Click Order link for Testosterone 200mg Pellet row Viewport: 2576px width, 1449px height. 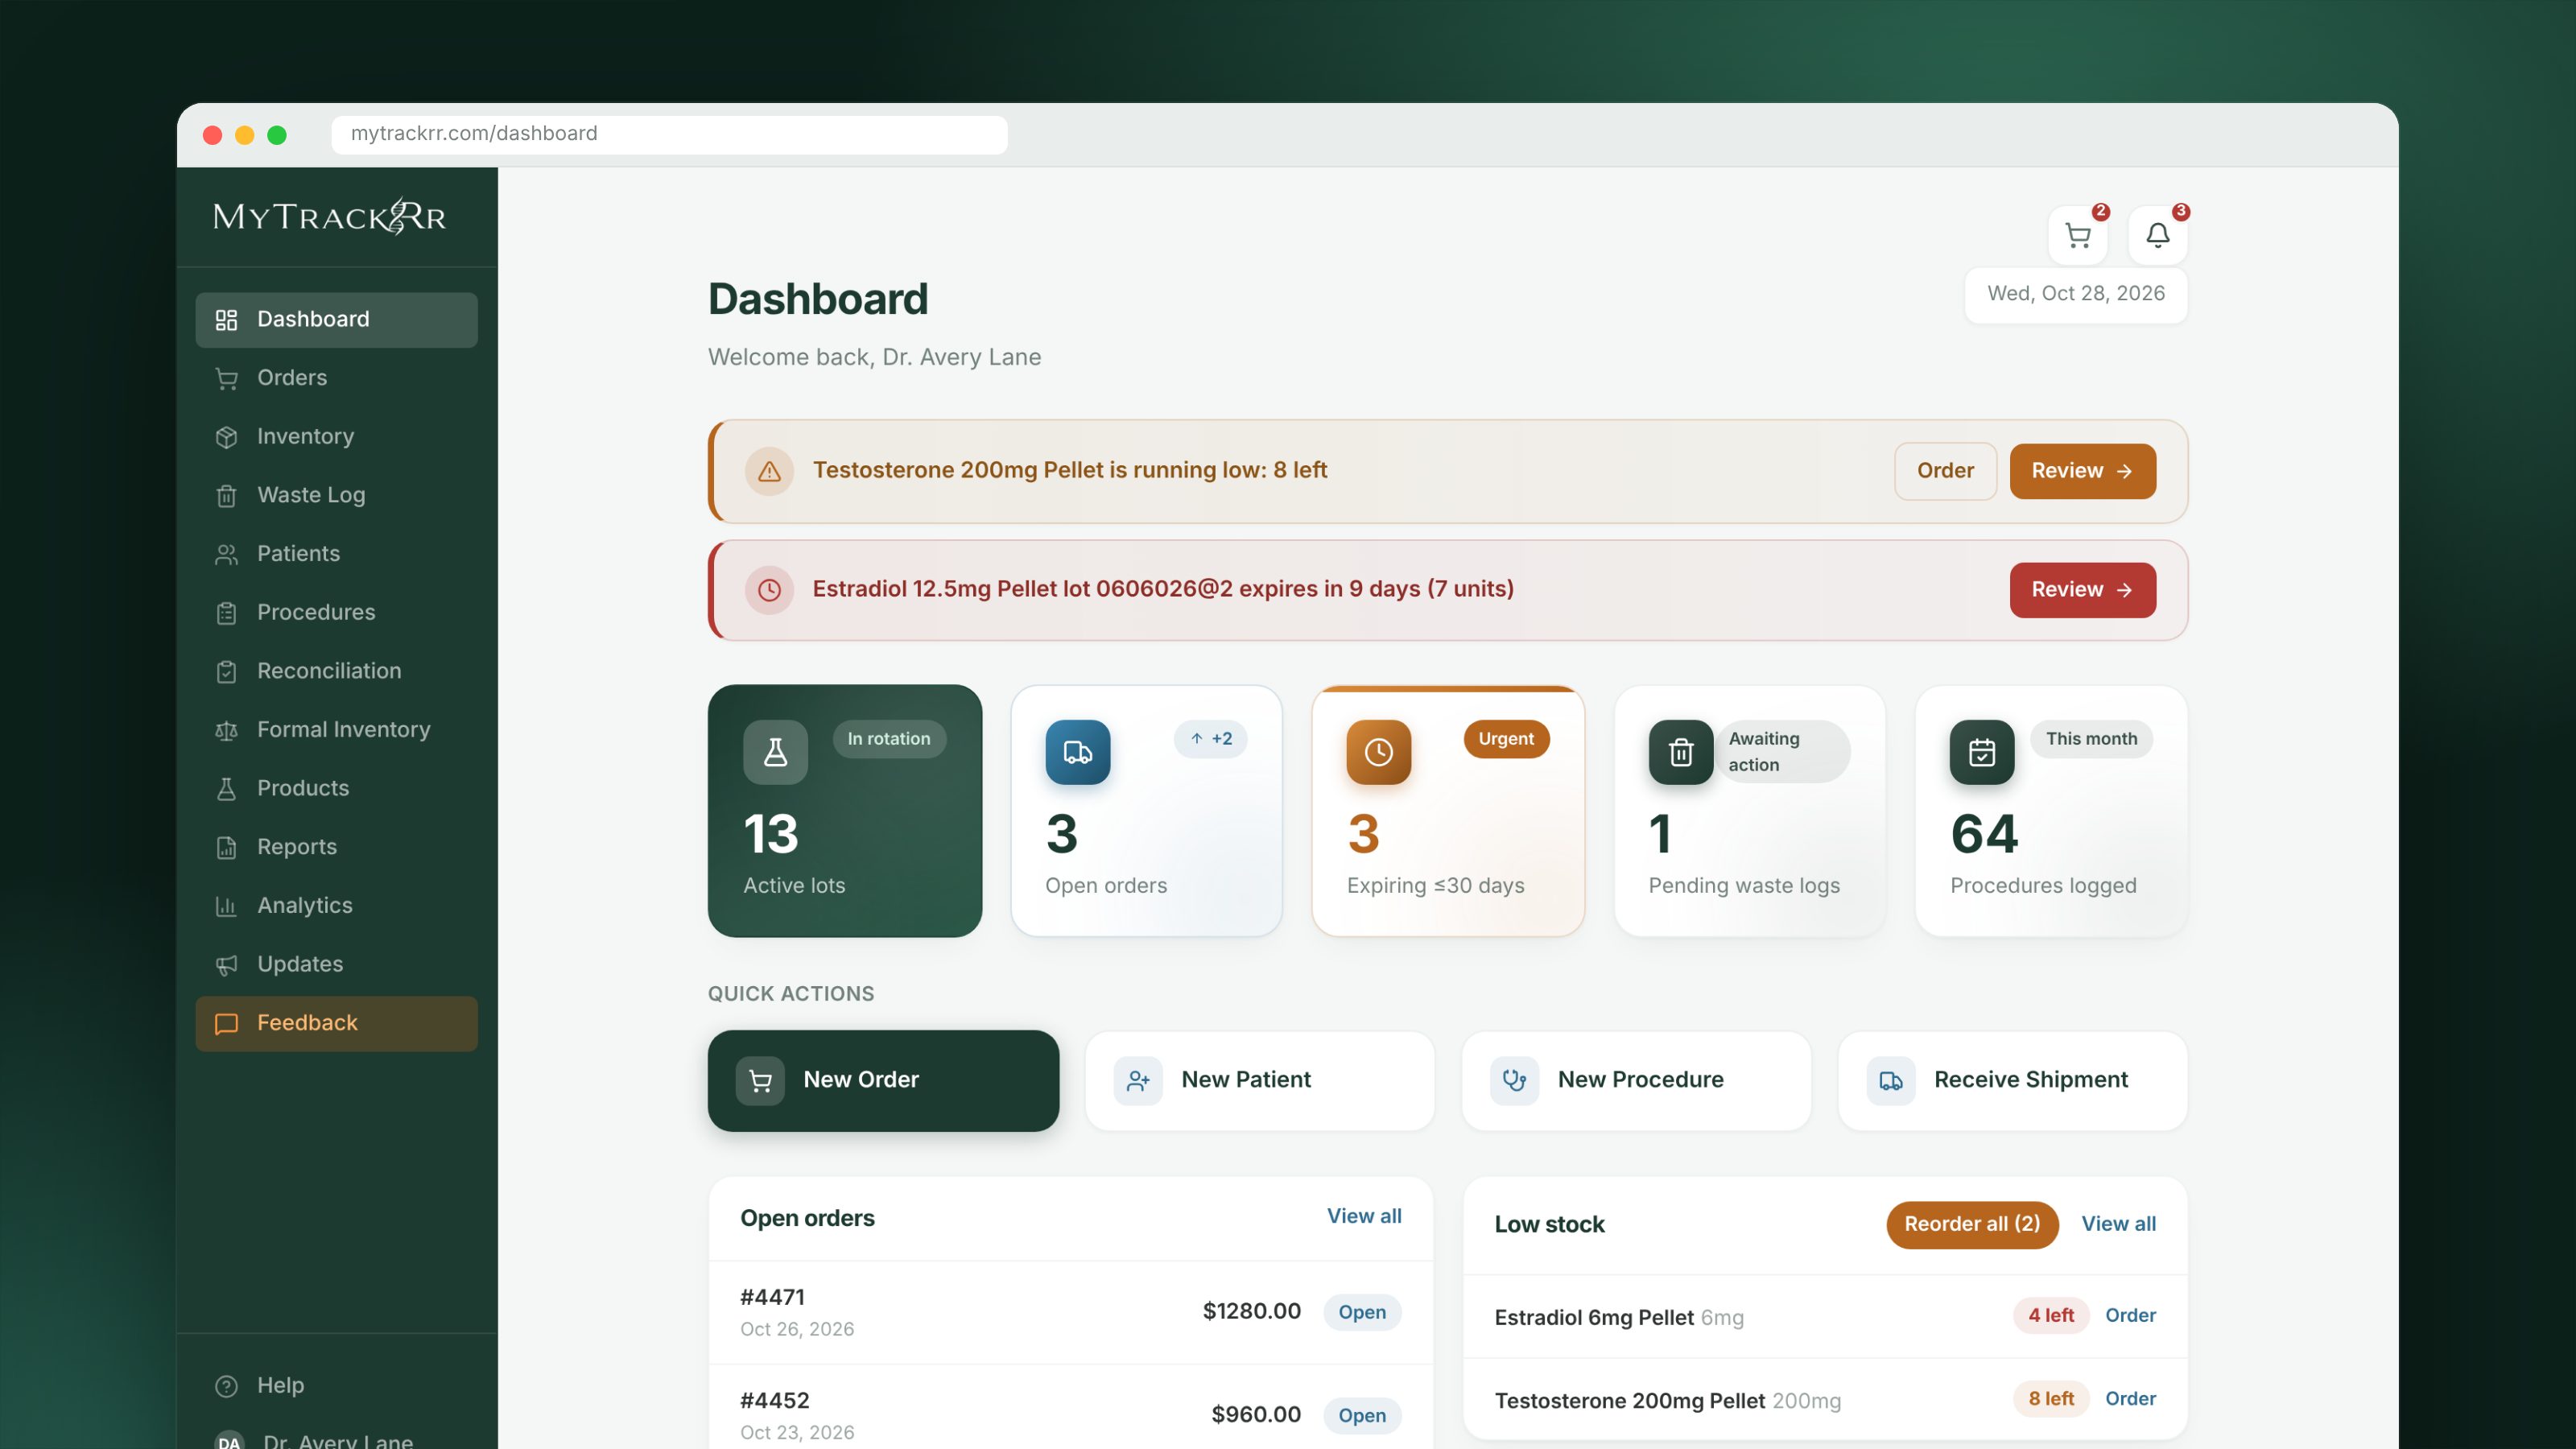(x=2130, y=1399)
